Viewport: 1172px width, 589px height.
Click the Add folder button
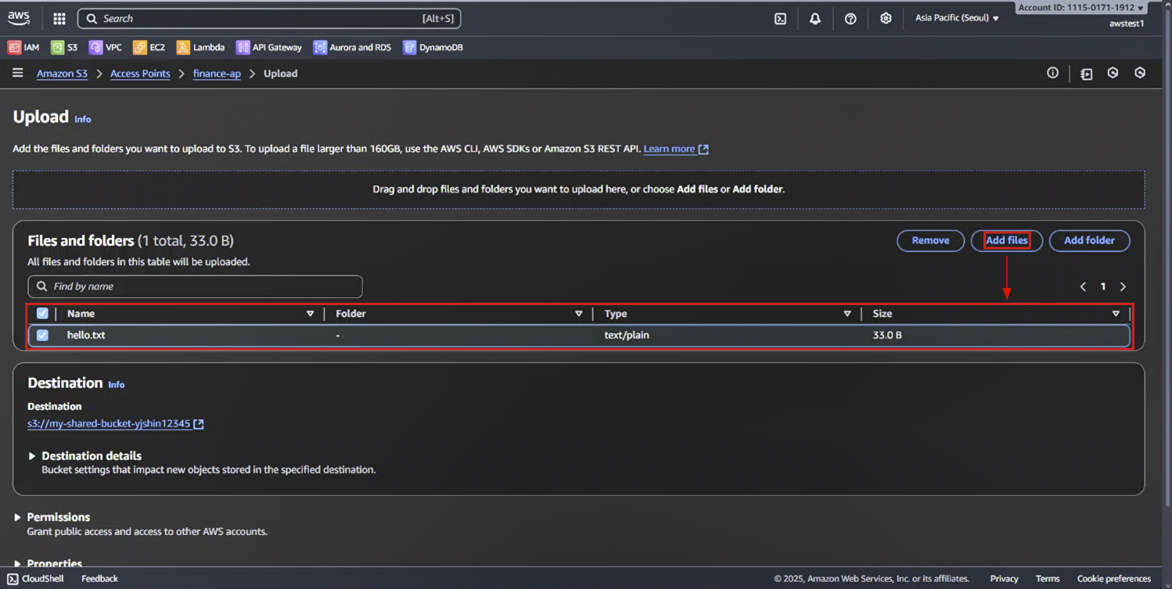point(1089,241)
